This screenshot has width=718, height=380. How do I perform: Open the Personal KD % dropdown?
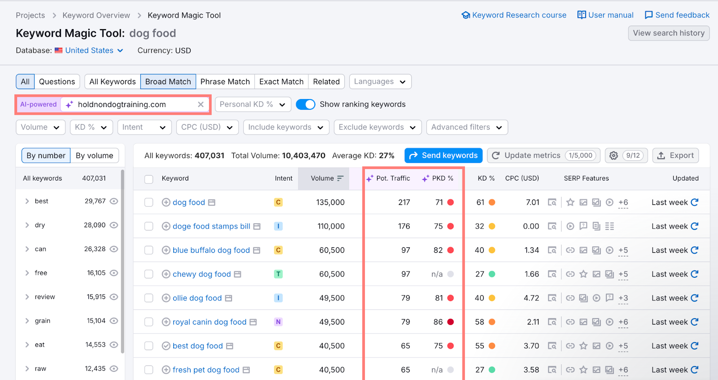(x=253, y=104)
